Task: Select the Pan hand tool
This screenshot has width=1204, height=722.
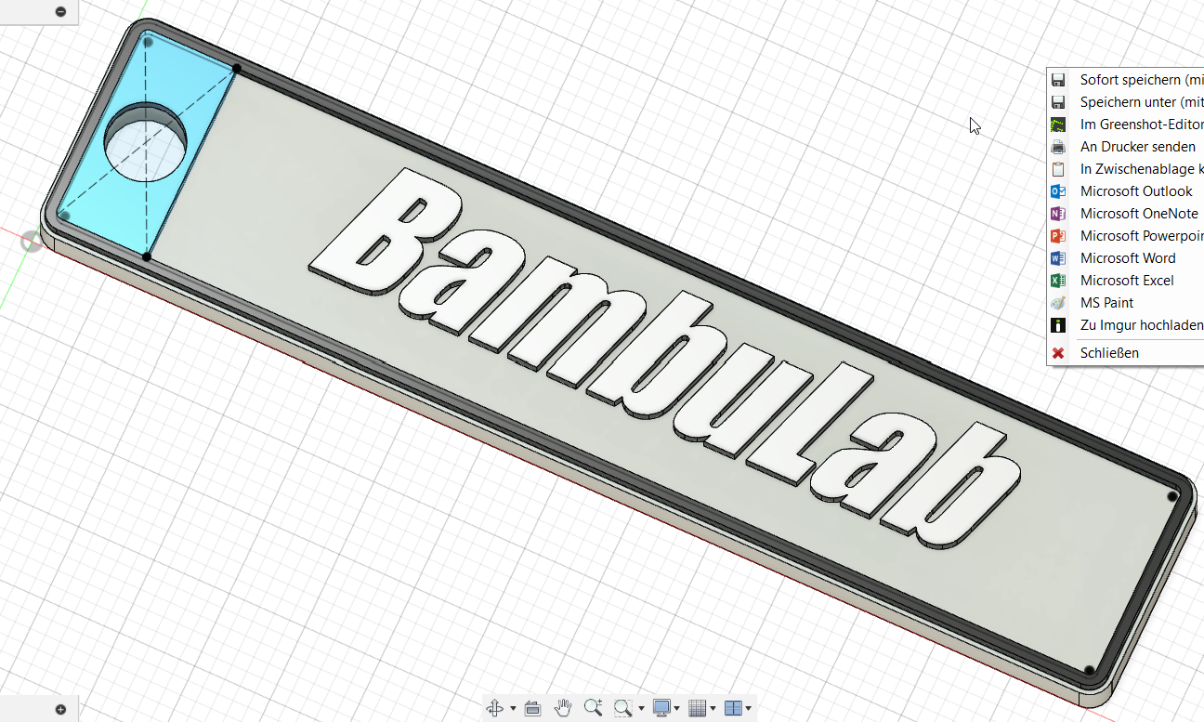Action: click(563, 708)
